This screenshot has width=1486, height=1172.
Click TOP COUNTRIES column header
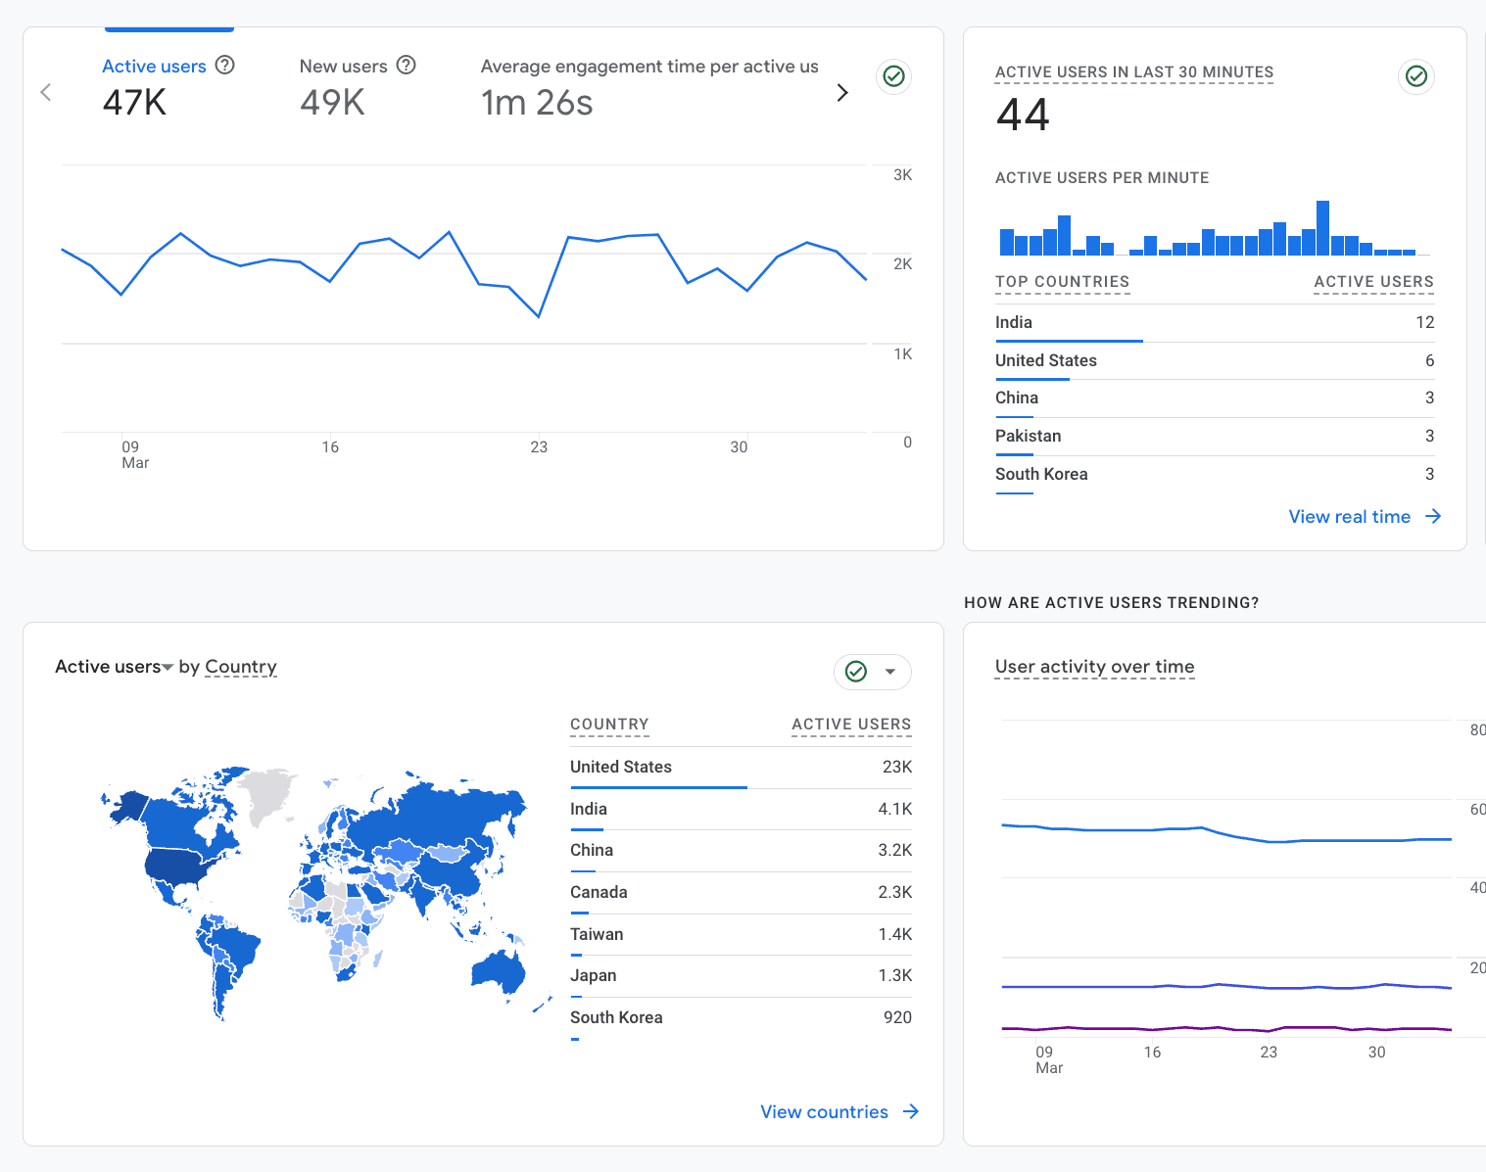pyautogui.click(x=1062, y=282)
